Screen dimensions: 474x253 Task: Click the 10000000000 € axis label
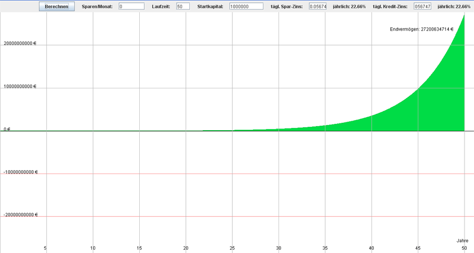coord(20,87)
